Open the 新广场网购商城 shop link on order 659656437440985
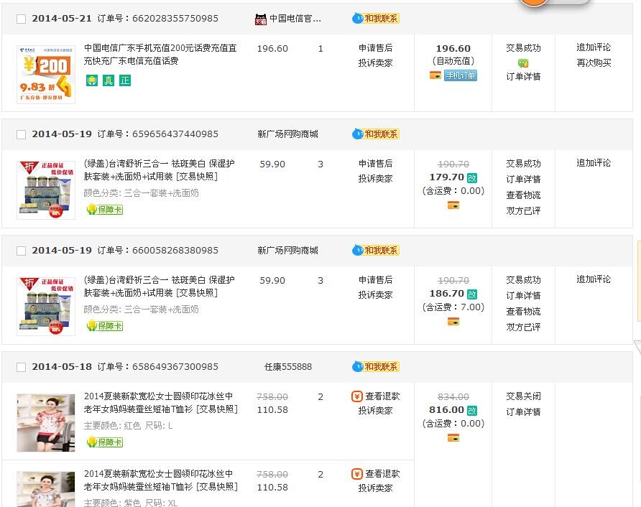This screenshot has width=641, height=507. (287, 134)
